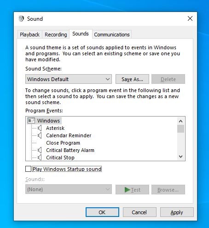209x228 pixels.
Task: Select the Sounds tab
Action: pos(81,34)
